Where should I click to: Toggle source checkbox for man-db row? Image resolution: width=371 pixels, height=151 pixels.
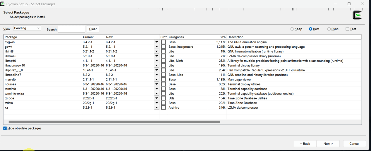[x=164, y=80]
